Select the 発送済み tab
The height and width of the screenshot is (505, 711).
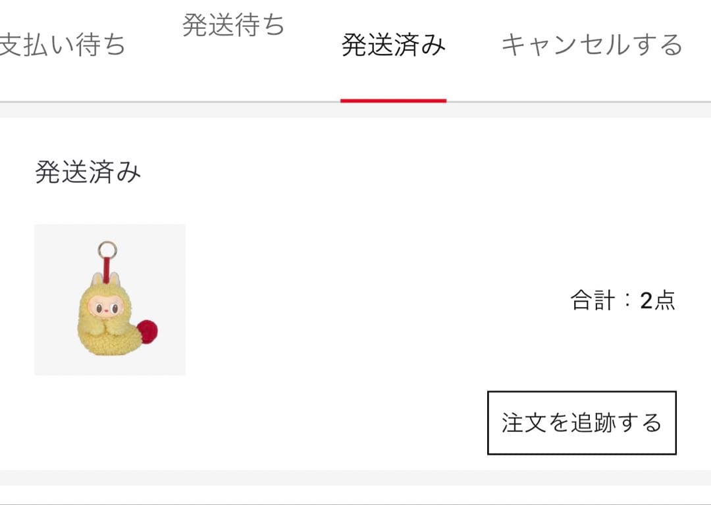pyautogui.click(x=393, y=45)
